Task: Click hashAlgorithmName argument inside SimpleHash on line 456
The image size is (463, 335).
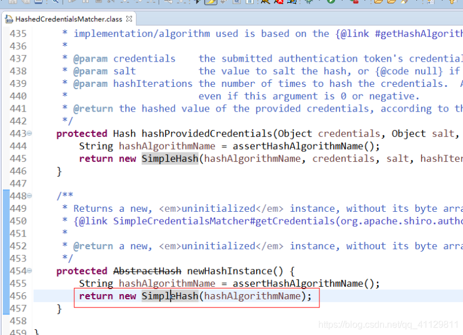Action: (x=253, y=296)
